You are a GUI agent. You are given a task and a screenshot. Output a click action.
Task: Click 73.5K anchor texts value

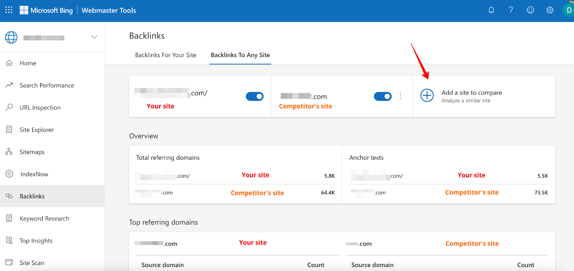pyautogui.click(x=541, y=193)
